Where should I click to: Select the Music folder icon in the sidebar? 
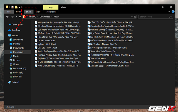coord(11,56)
